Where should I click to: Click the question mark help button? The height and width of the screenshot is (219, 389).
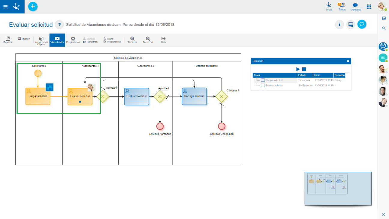coord(59,25)
